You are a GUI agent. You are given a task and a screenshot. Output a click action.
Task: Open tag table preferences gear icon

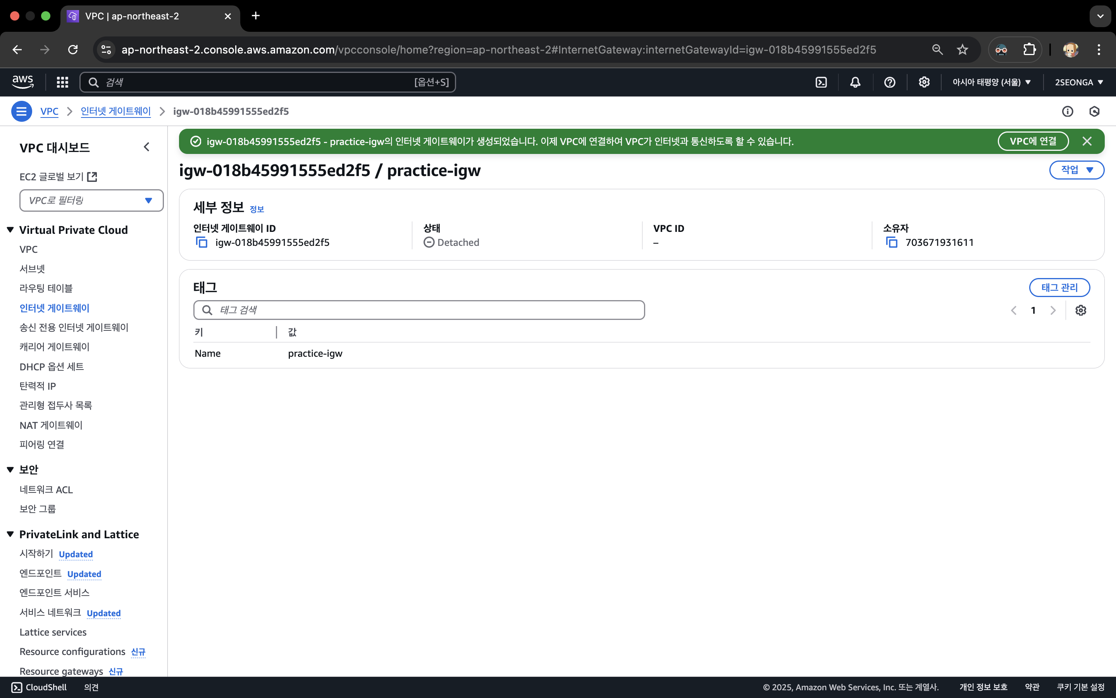click(x=1080, y=310)
